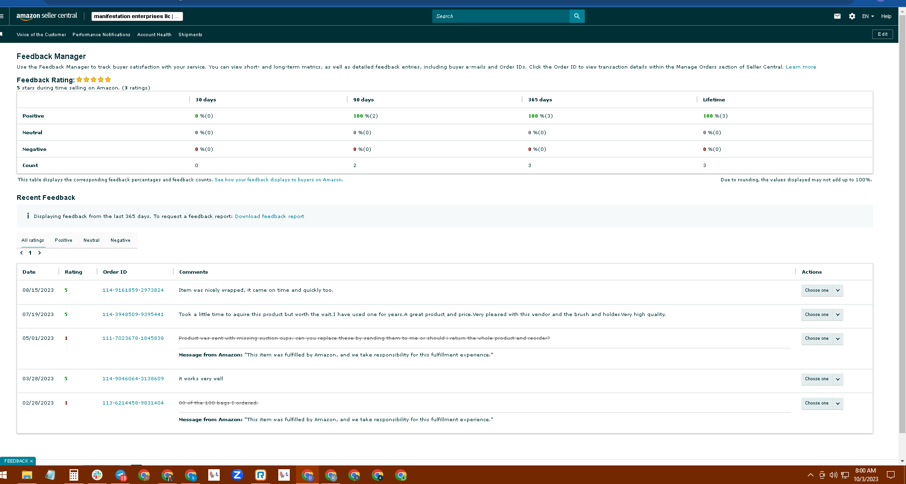Click the network tray icon
This screenshot has height=484, width=906.
click(x=845, y=475)
